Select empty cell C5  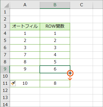coord(81,41)
